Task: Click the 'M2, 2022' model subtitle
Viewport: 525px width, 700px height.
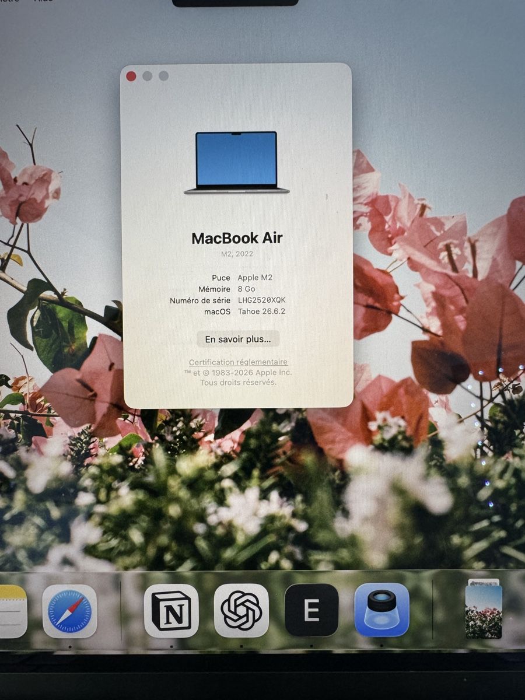Action: (237, 254)
